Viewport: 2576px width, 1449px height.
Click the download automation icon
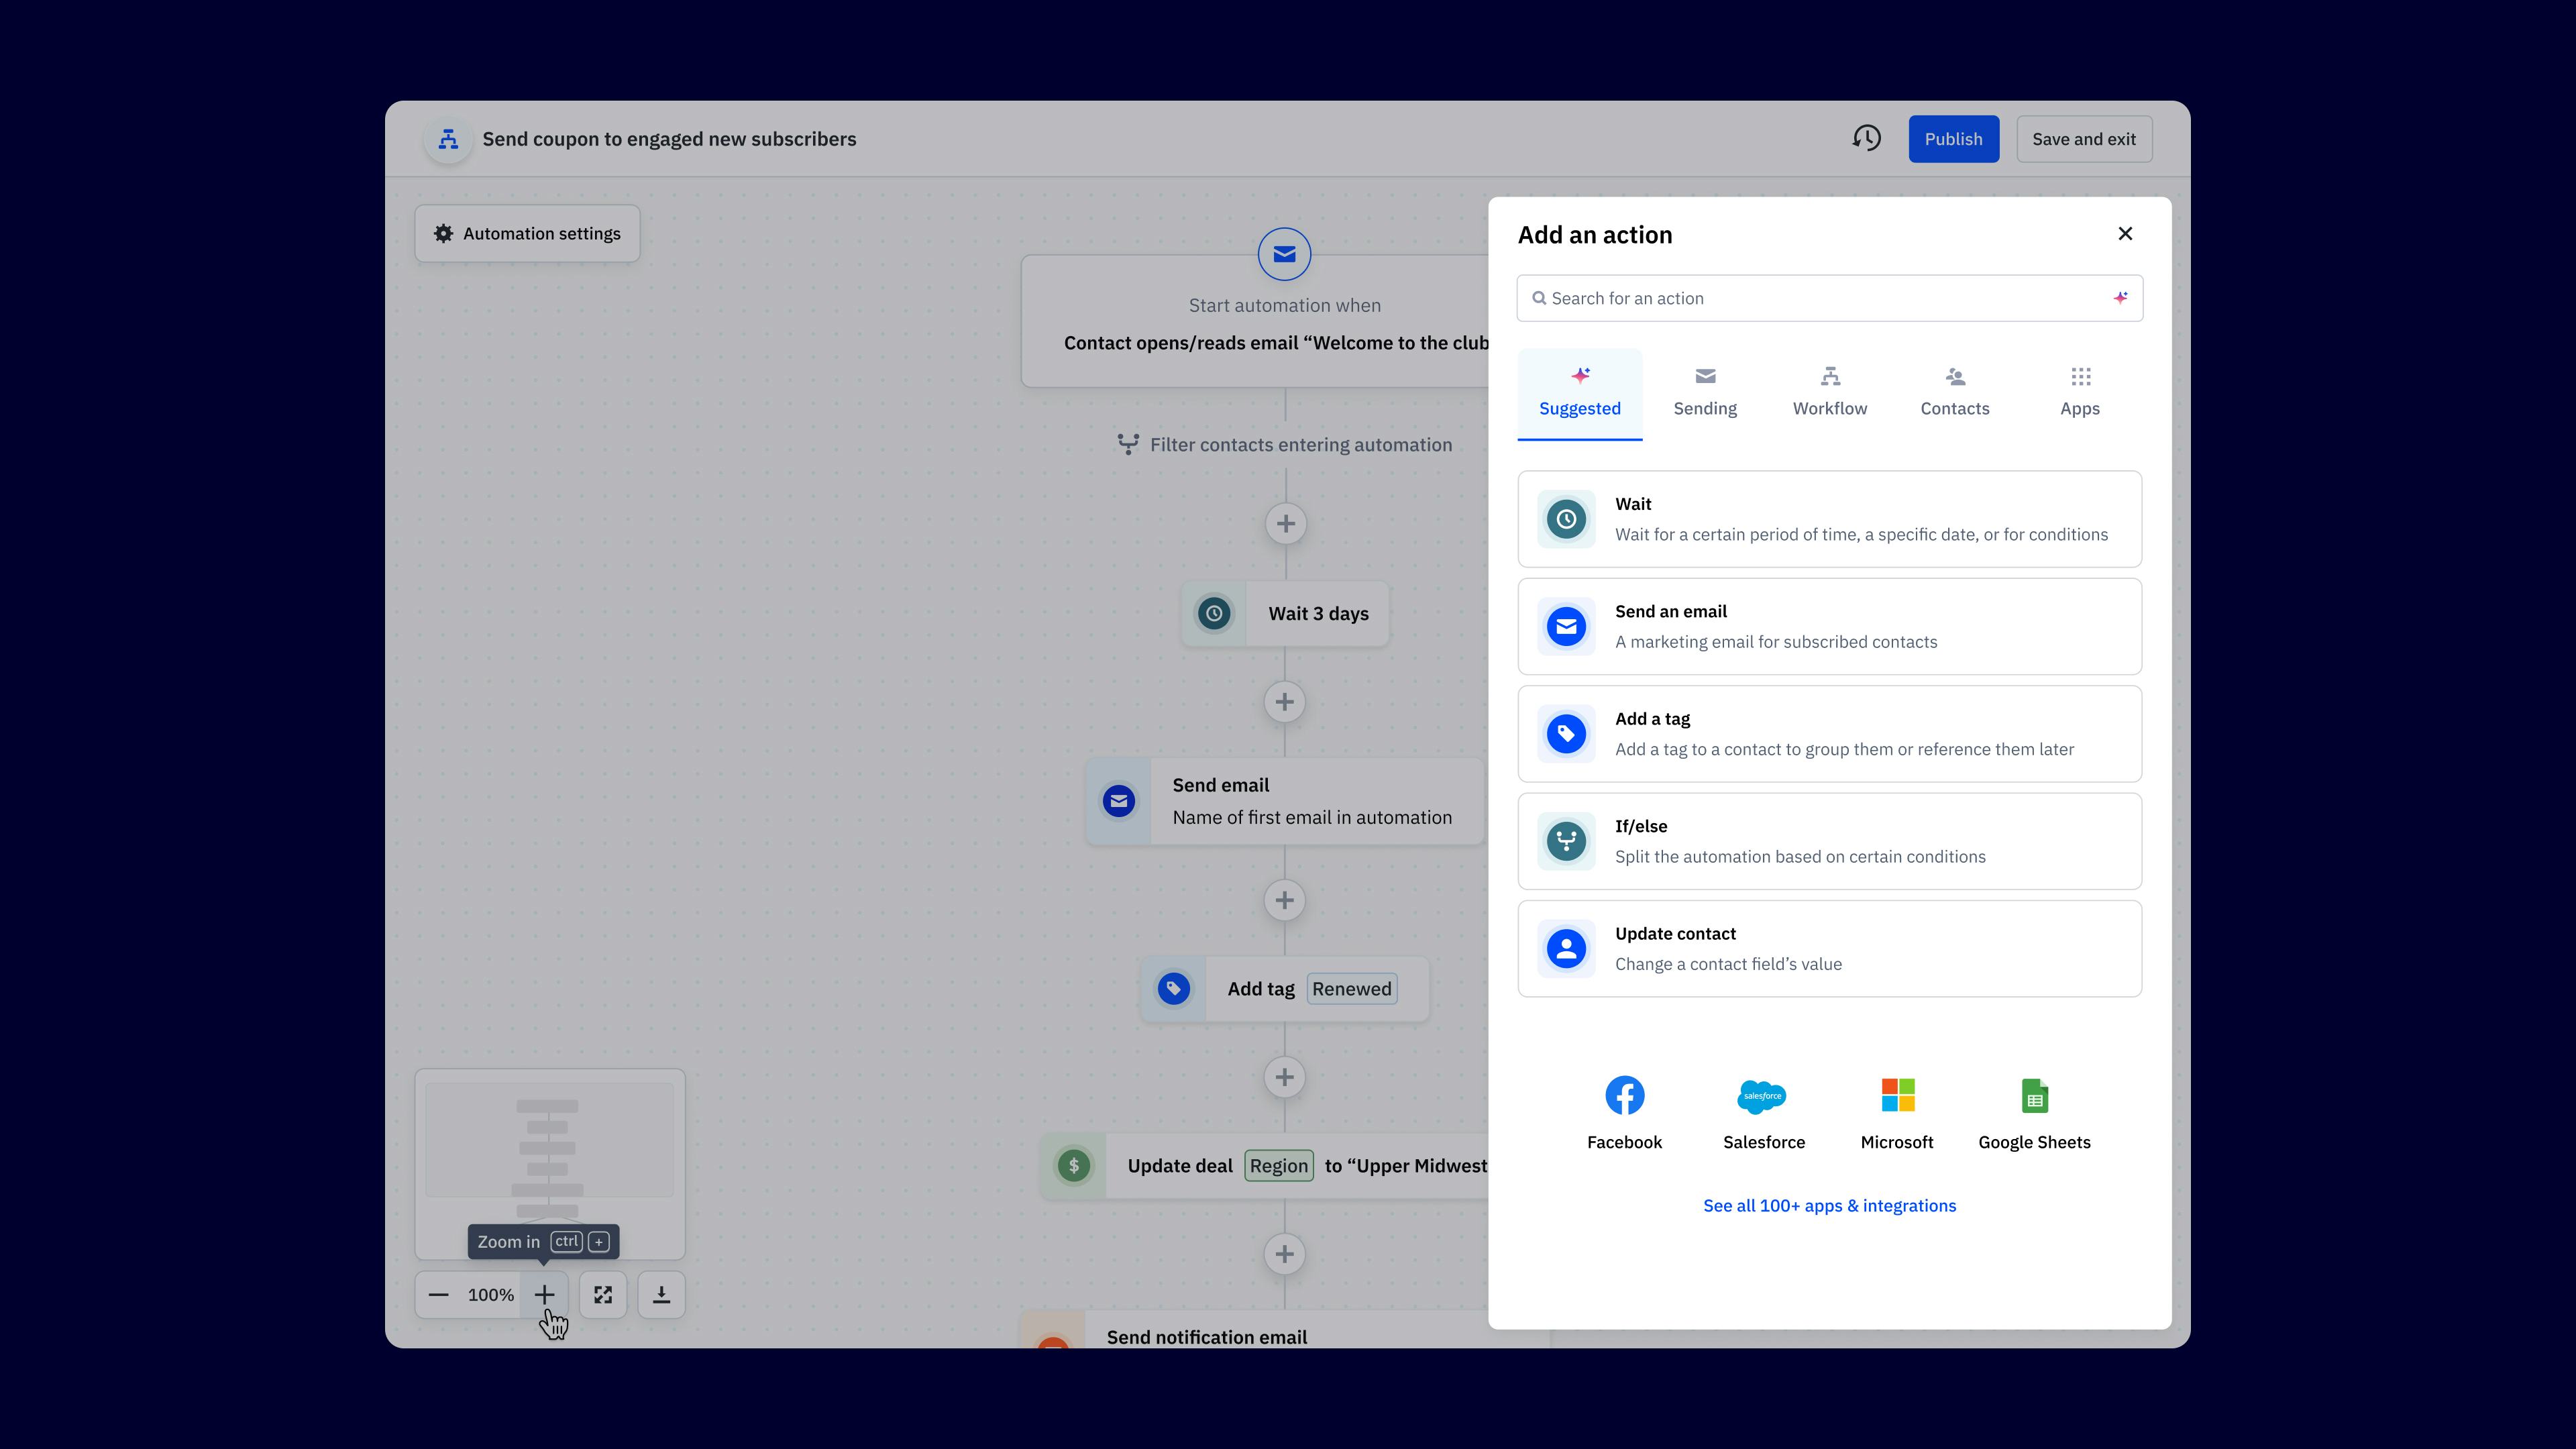[x=661, y=1294]
